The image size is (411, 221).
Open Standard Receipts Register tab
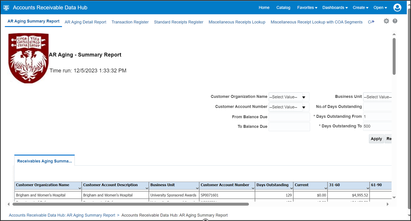click(x=178, y=22)
